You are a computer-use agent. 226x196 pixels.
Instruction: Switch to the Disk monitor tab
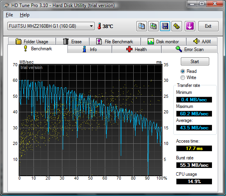[x=163, y=42]
